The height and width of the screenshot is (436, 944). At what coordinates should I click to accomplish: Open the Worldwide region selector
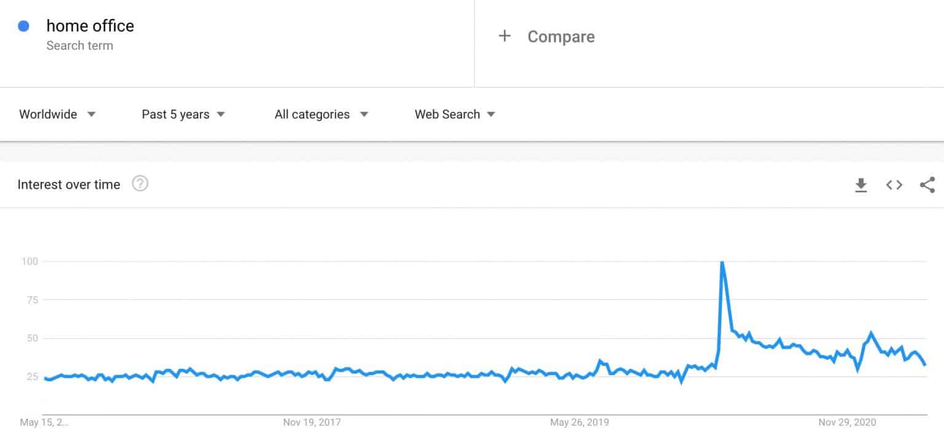click(x=49, y=114)
